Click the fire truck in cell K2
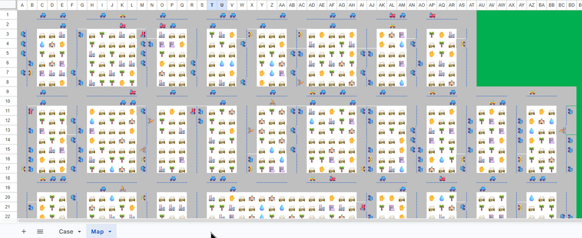 point(123,25)
